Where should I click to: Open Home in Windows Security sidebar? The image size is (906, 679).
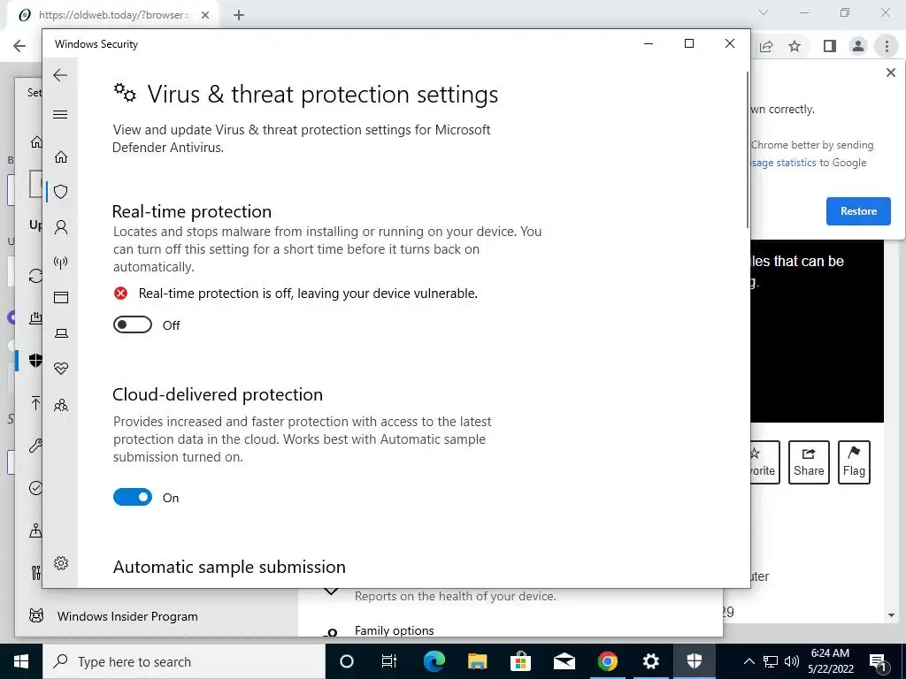click(x=61, y=157)
